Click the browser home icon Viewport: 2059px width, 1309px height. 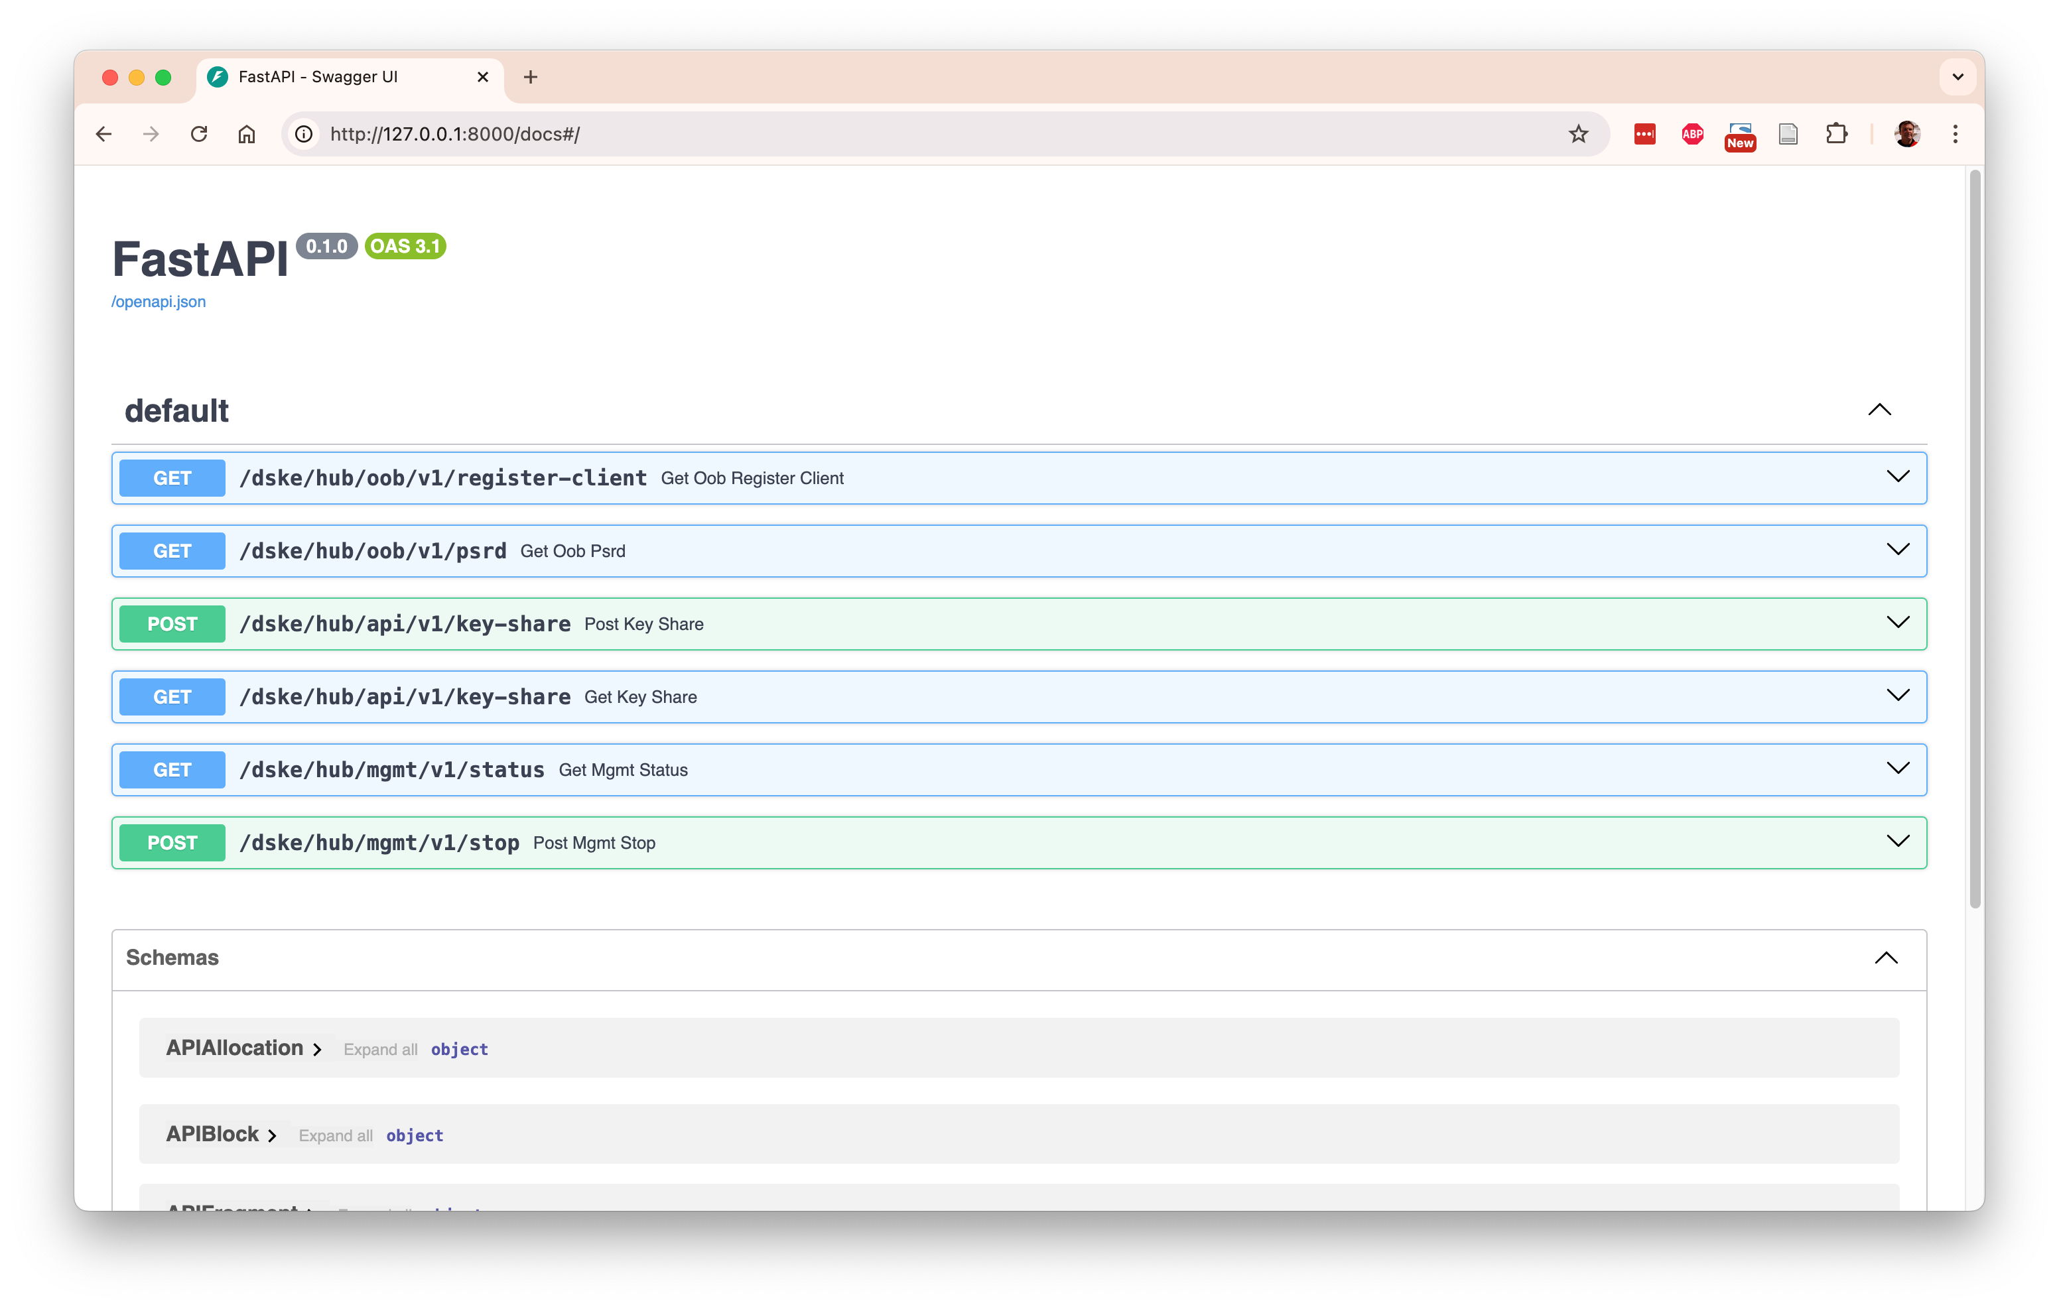coord(247,133)
